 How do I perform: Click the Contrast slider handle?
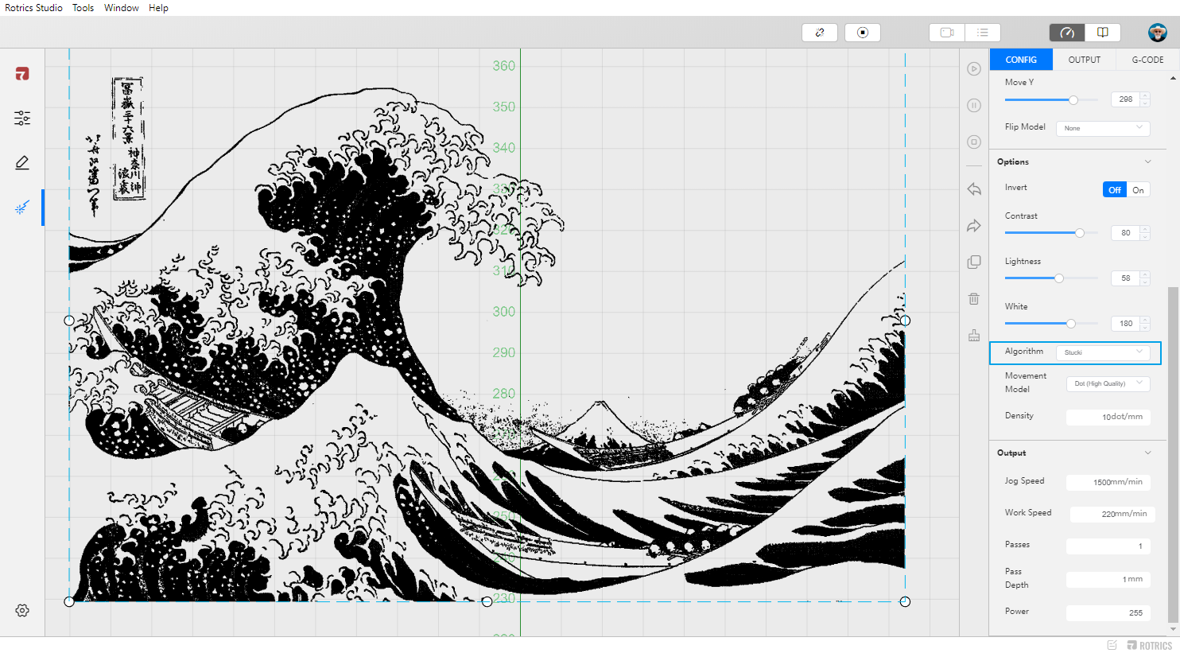1080,233
